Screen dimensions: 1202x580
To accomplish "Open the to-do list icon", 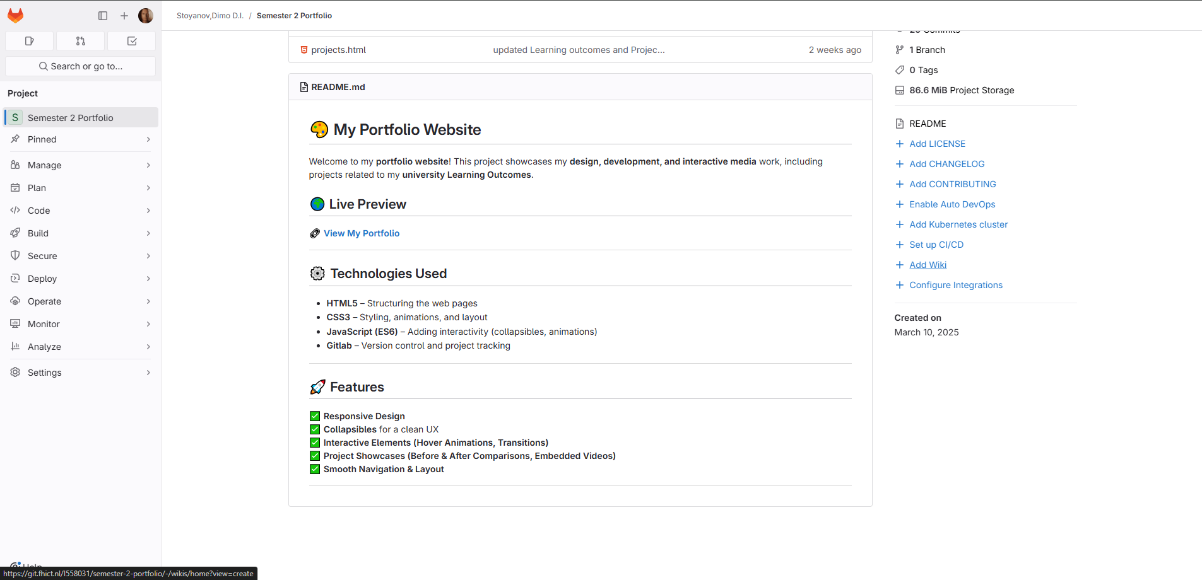I will (x=132, y=41).
